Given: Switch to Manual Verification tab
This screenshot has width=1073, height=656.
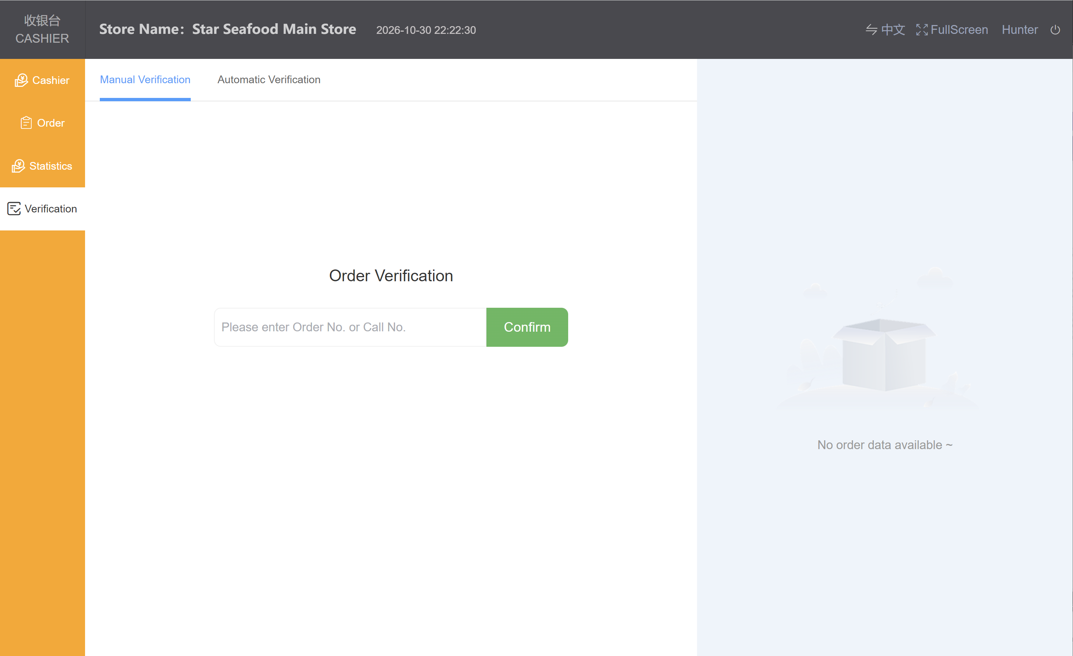Looking at the screenshot, I should [145, 80].
